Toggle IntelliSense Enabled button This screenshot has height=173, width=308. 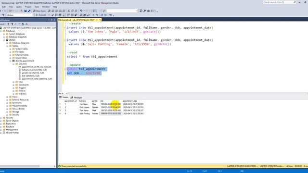tap(64, 15)
